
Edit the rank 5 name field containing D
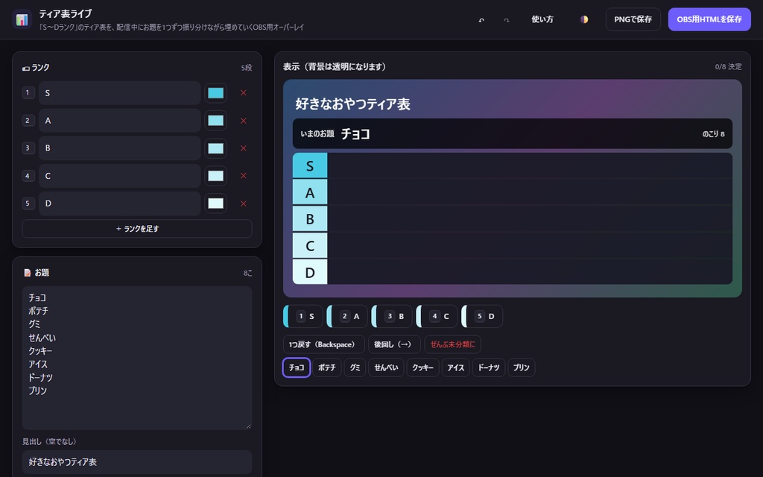[120, 203]
